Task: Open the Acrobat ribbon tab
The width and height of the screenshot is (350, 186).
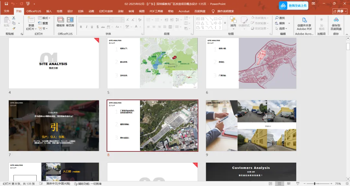Action: pos(184,11)
